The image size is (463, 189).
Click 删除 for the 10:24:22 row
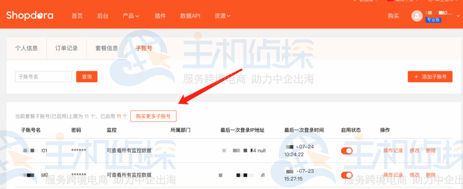click(431, 150)
